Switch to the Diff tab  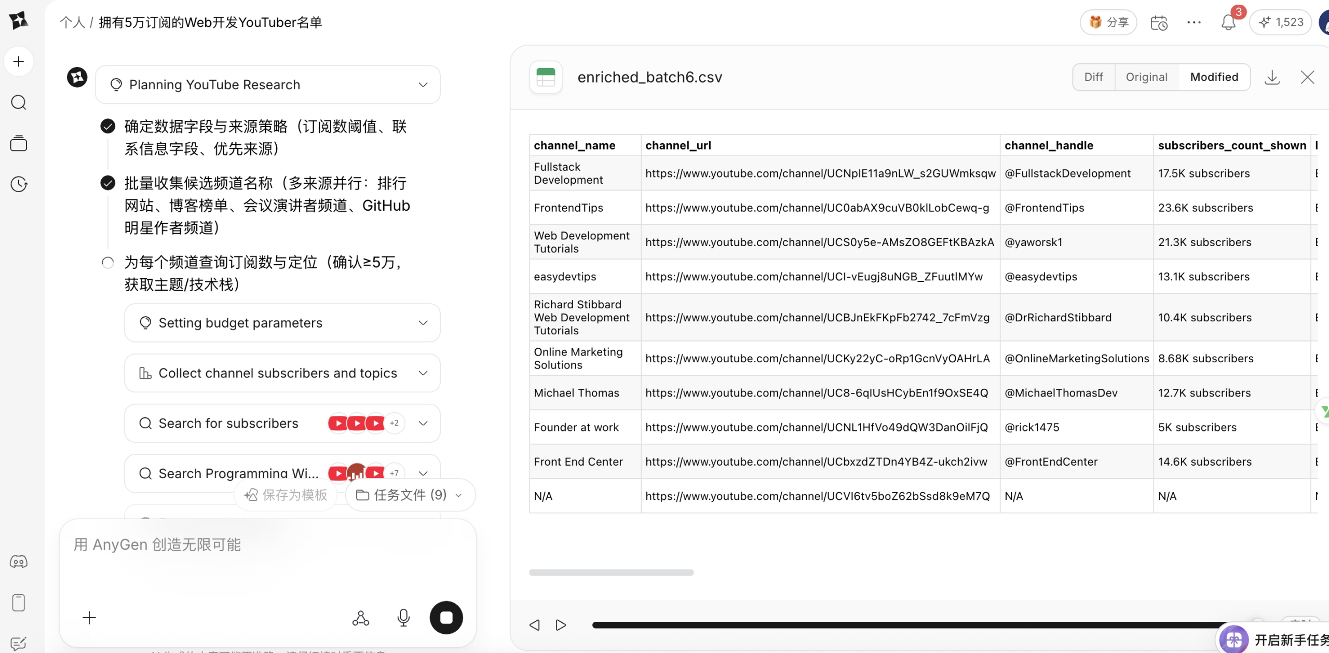[1093, 77]
